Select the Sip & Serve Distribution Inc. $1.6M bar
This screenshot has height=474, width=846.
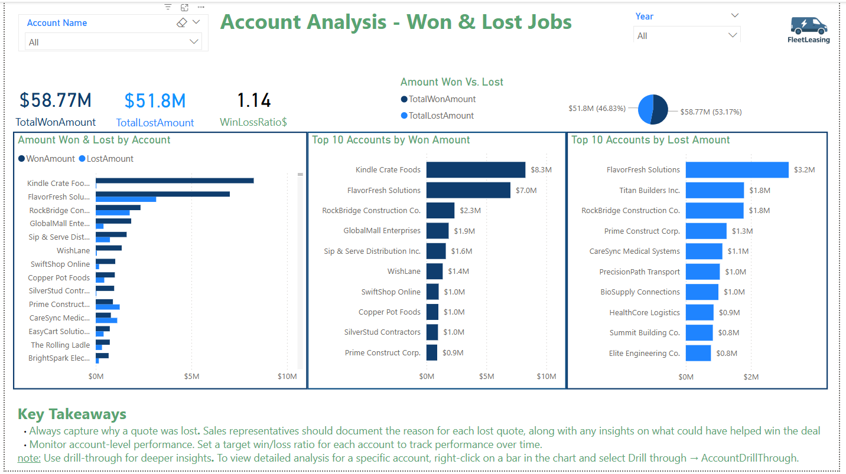[x=436, y=251]
